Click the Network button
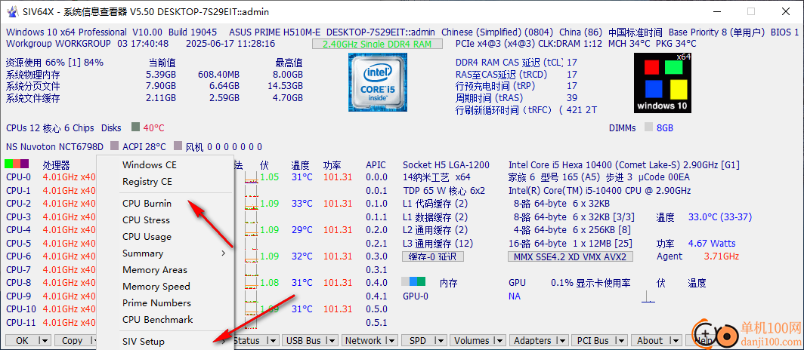The height and width of the screenshot is (350, 804). pyautogui.click(x=363, y=341)
